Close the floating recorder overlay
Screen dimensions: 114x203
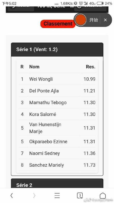tap(105, 20)
